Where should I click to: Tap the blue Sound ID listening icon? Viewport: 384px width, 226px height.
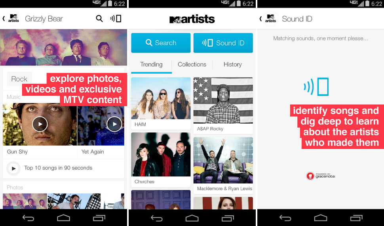(x=316, y=86)
